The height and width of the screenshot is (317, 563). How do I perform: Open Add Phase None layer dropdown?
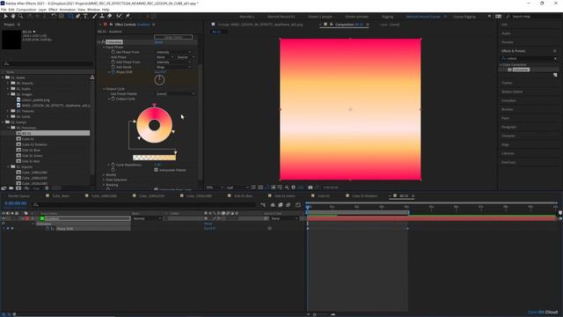point(165,57)
